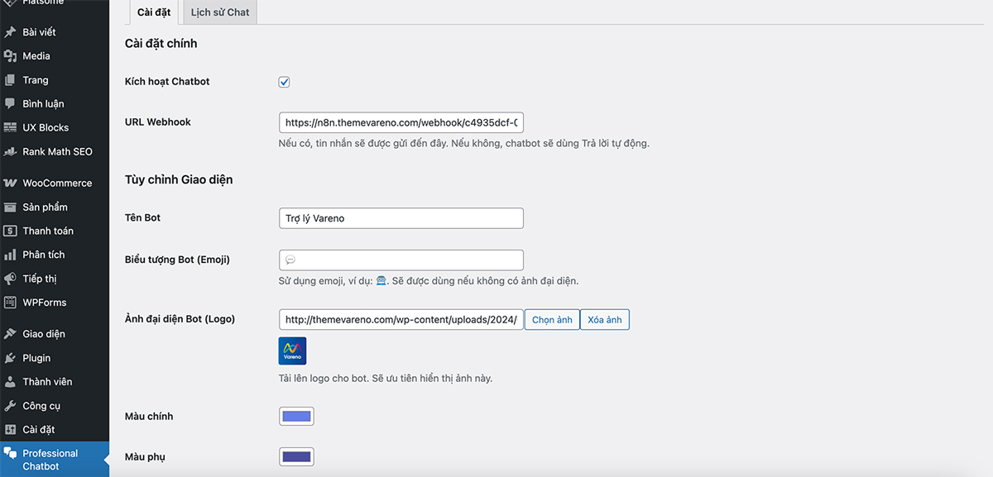Viewport: 993px width, 477px height.
Task: Open Media via its sidebar icon
Action: [10, 56]
